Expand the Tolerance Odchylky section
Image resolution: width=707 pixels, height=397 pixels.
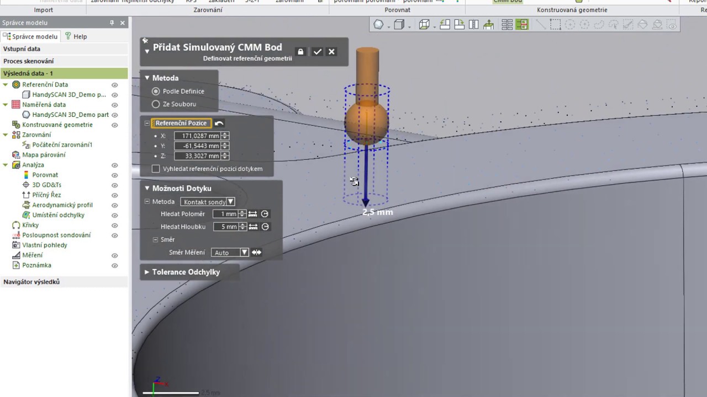[x=147, y=272]
